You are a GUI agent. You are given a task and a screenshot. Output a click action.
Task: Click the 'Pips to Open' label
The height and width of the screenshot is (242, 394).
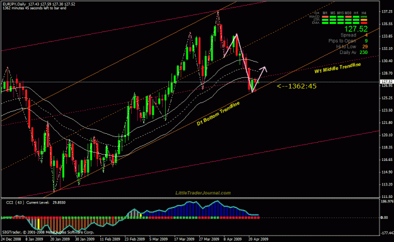tap(342, 41)
